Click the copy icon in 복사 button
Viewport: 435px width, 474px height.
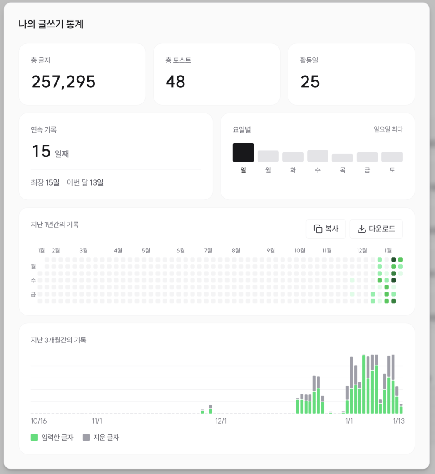(318, 229)
